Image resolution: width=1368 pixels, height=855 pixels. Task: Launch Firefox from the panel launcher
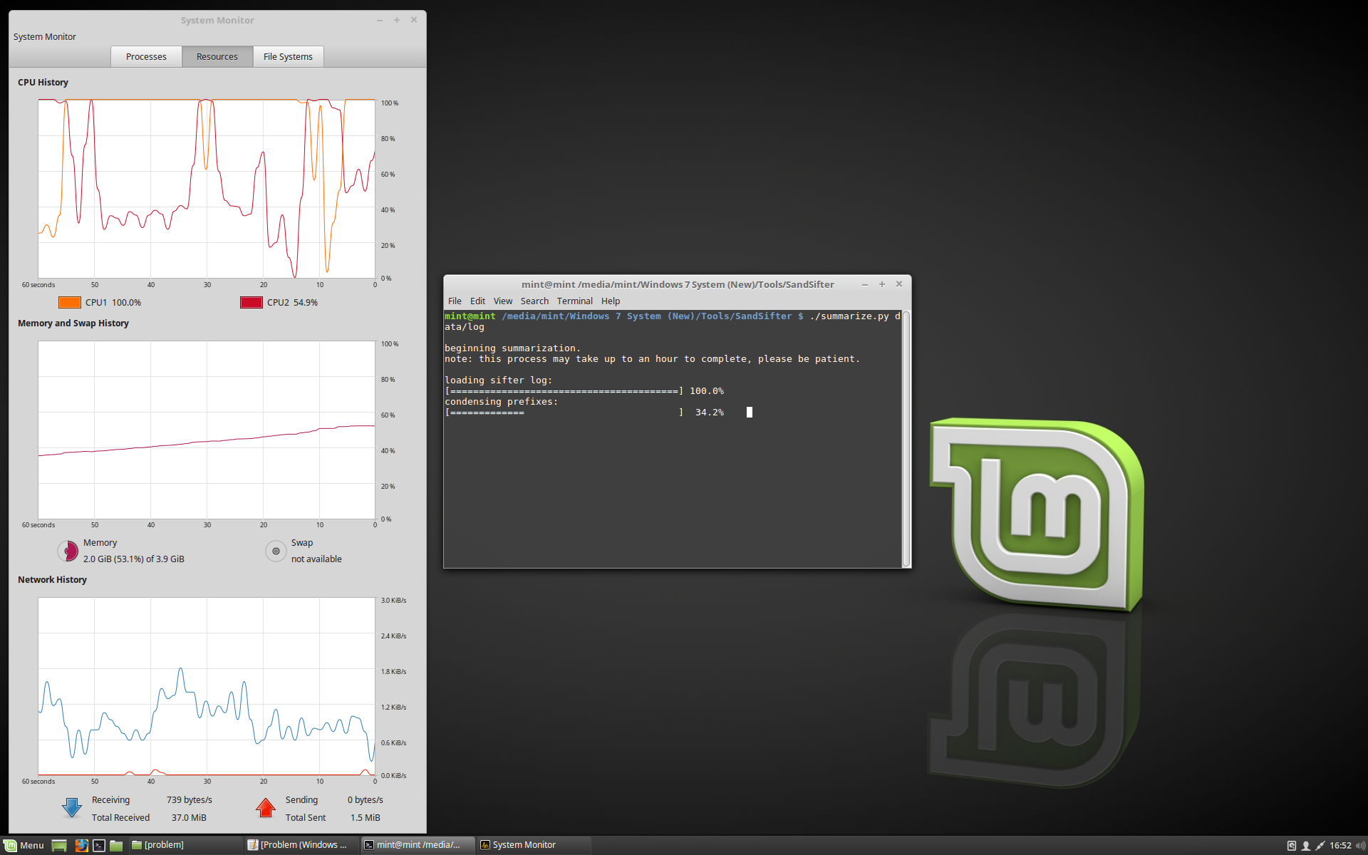click(81, 845)
